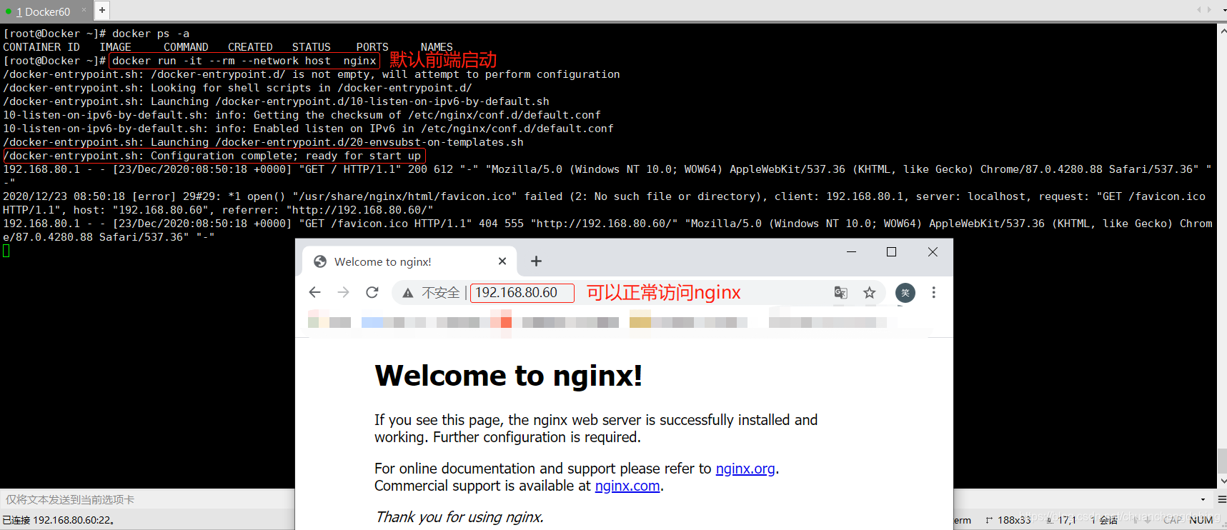
Task: Open compose bar hamburger menu
Action: pyautogui.click(x=1221, y=499)
